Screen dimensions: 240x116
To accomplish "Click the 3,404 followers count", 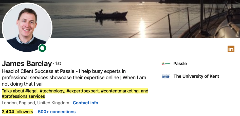I will [x=17, y=112].
